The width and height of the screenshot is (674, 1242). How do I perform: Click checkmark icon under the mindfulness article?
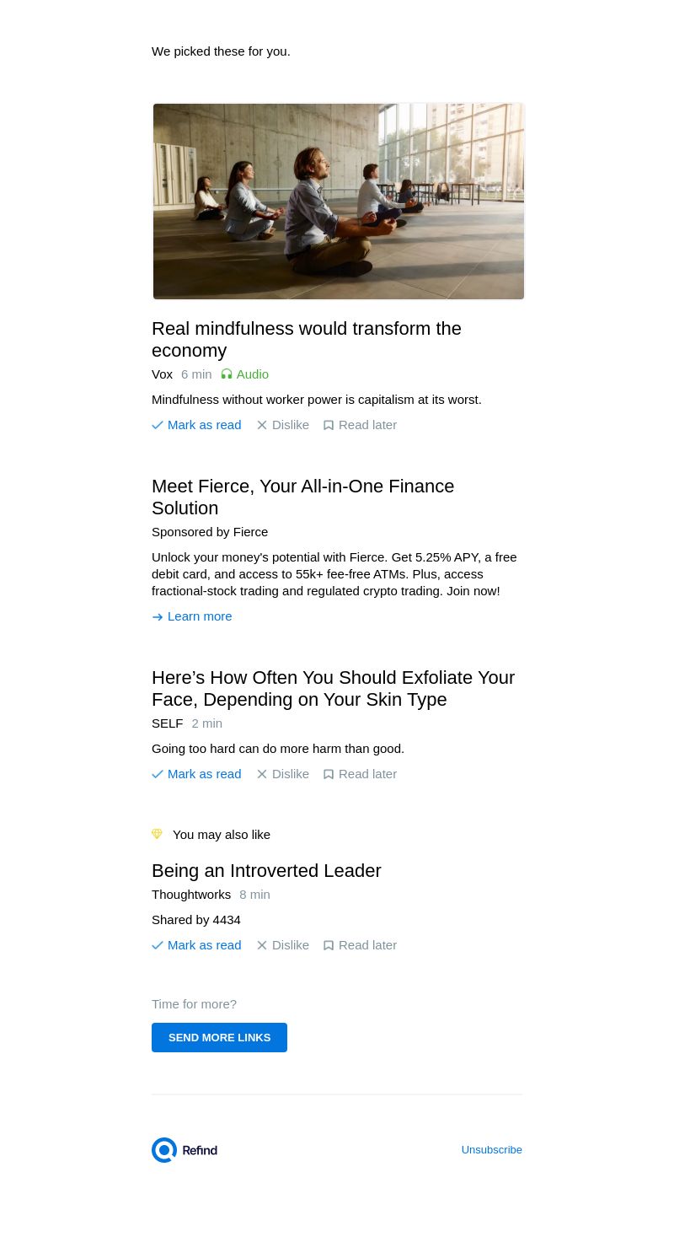tap(158, 425)
